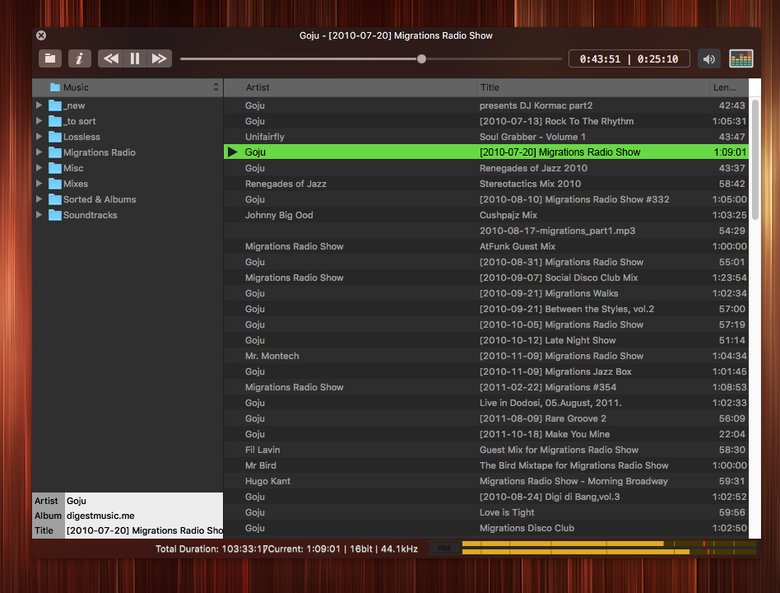The height and width of the screenshot is (593, 780).
Task: Select the Sorted & Albums folder icon
Action: (55, 199)
